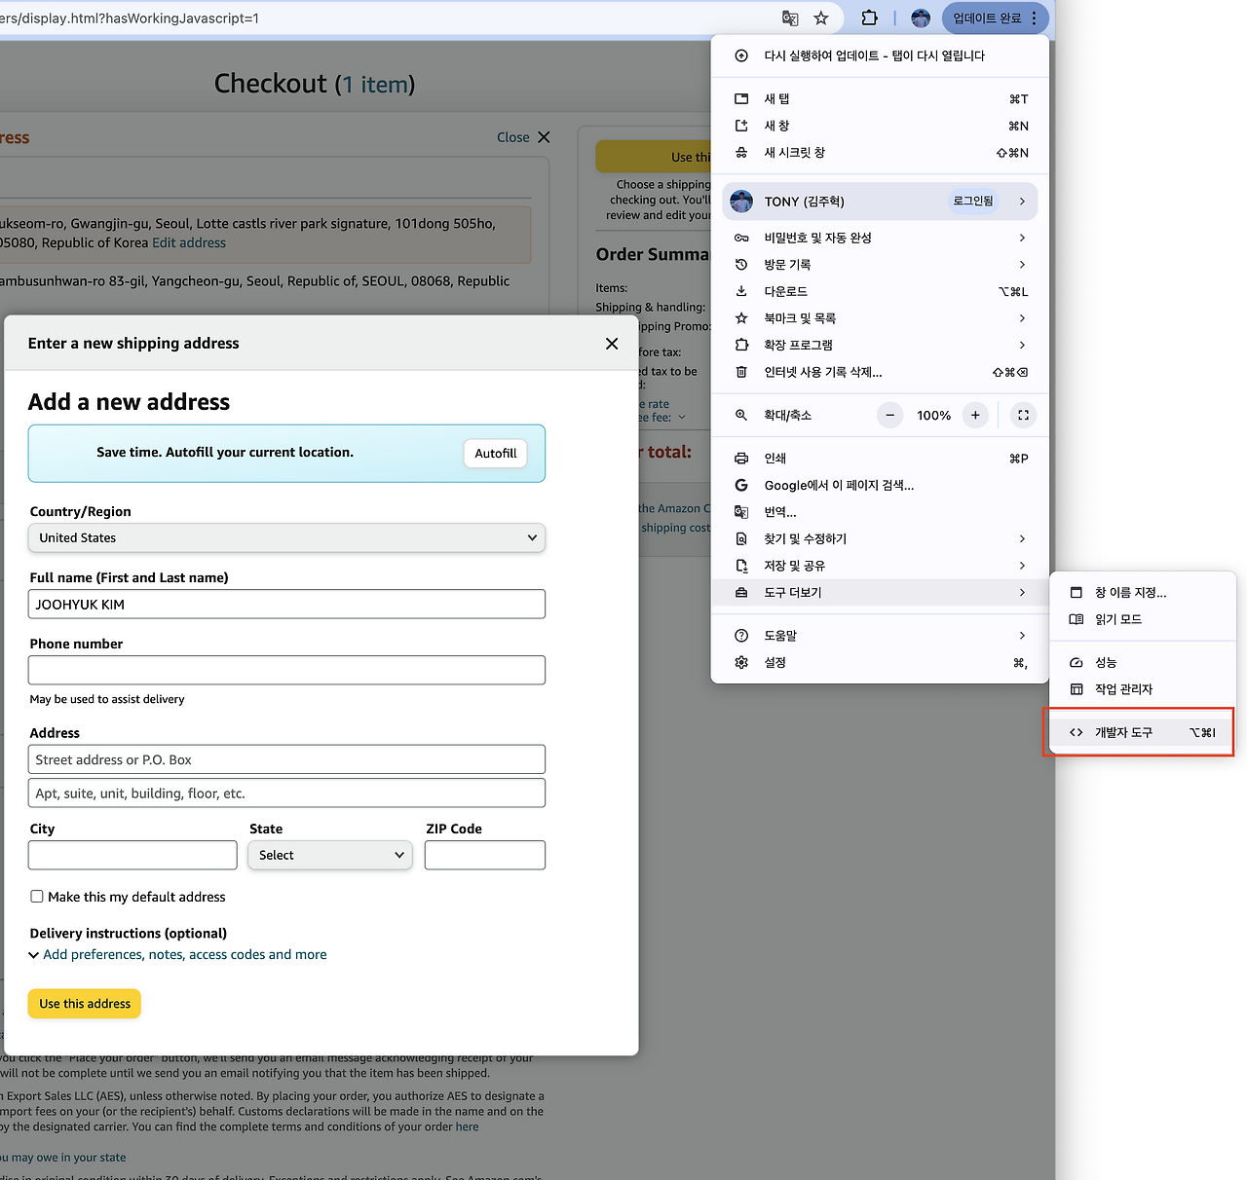Open the extensions puzzle icon

pyautogui.click(x=870, y=18)
